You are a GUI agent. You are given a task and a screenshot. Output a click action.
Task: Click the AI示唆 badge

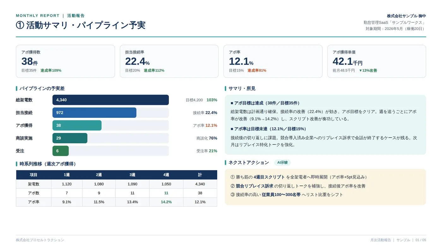pos(282,163)
